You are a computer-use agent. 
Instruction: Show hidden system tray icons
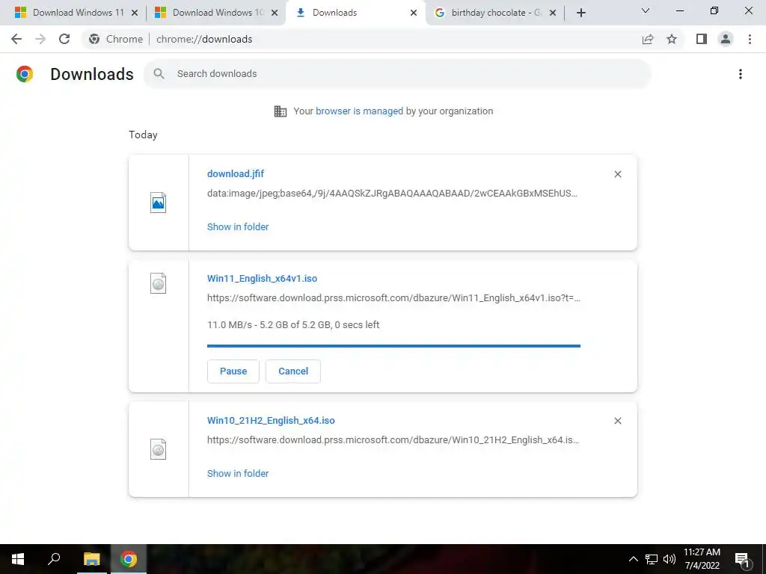tap(633, 559)
